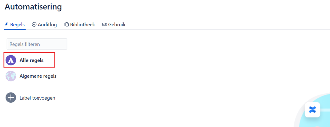Image resolution: width=330 pixels, height=127 pixels.
Task: Select the Alle regels label text
Action: pos(32,60)
